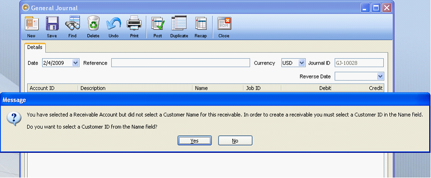Click the Credit column header

(358, 88)
